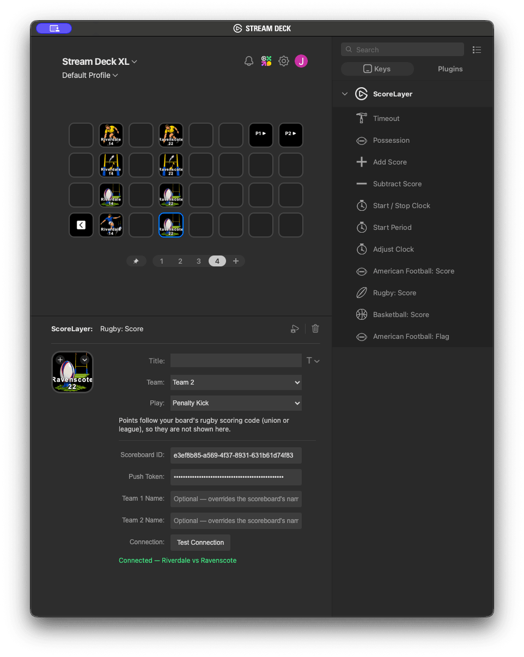524x657 pixels.
Task: Choose the Timeout action
Action: tap(412, 118)
